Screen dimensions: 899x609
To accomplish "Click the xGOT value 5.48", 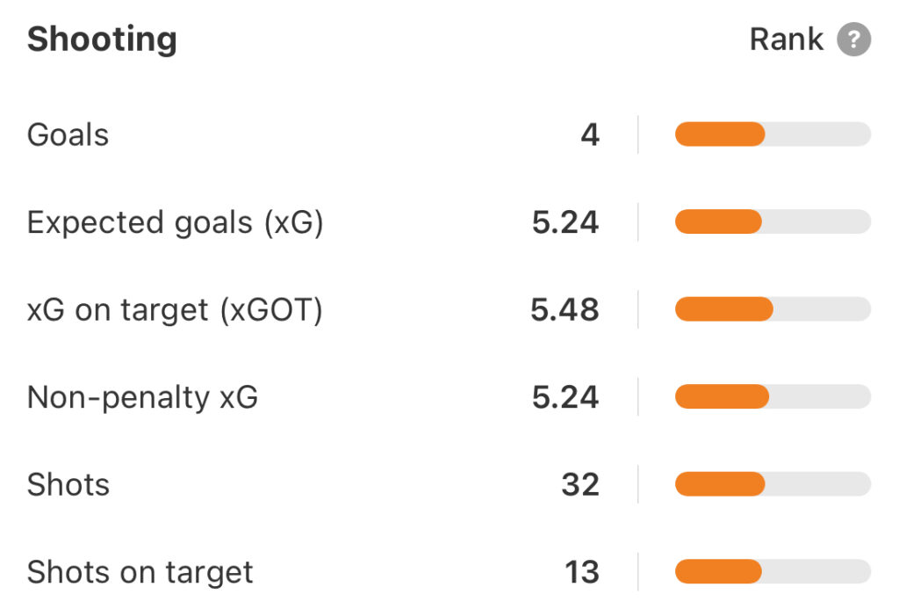I will [x=565, y=310].
